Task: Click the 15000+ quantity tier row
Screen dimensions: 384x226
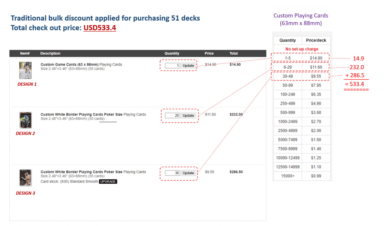Action: [302, 176]
